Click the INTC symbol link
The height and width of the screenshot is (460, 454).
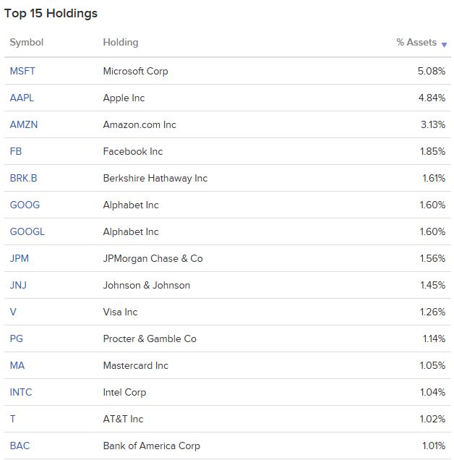(21, 392)
